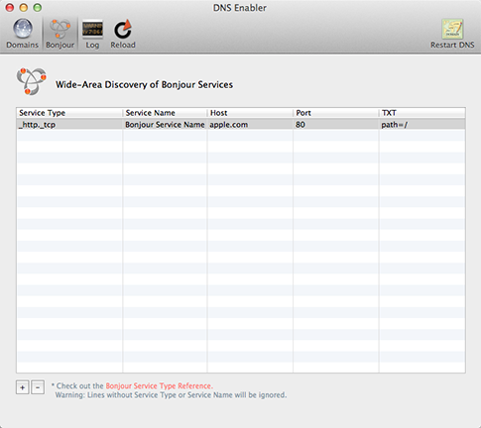The image size is (481, 428).
Task: Select the port 80 cell
Action: (x=336, y=125)
